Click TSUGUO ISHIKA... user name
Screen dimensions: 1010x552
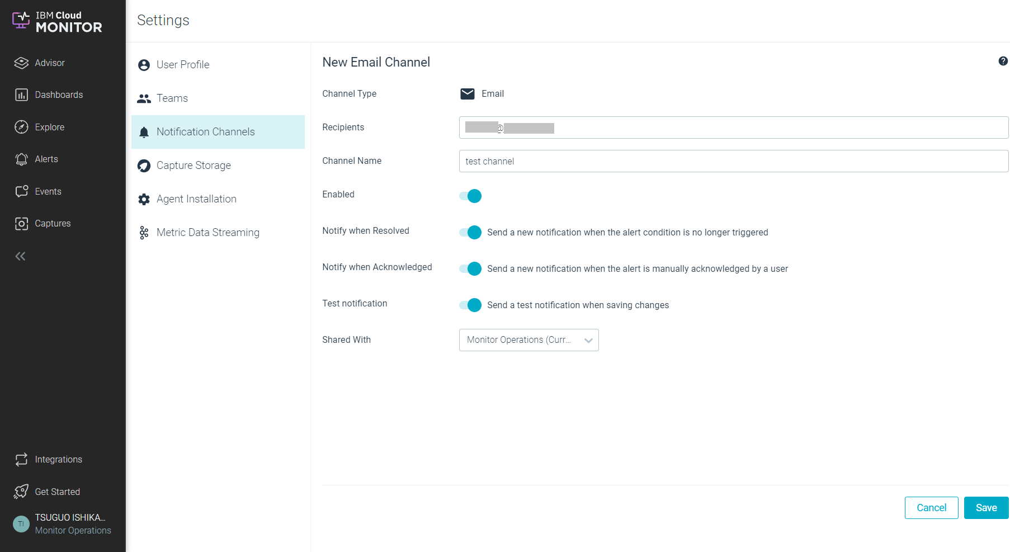pos(70,518)
